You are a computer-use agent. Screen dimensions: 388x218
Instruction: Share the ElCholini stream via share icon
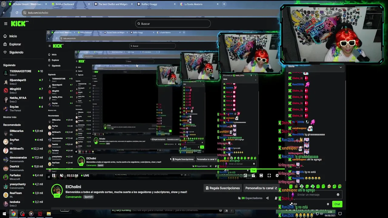point(267,198)
